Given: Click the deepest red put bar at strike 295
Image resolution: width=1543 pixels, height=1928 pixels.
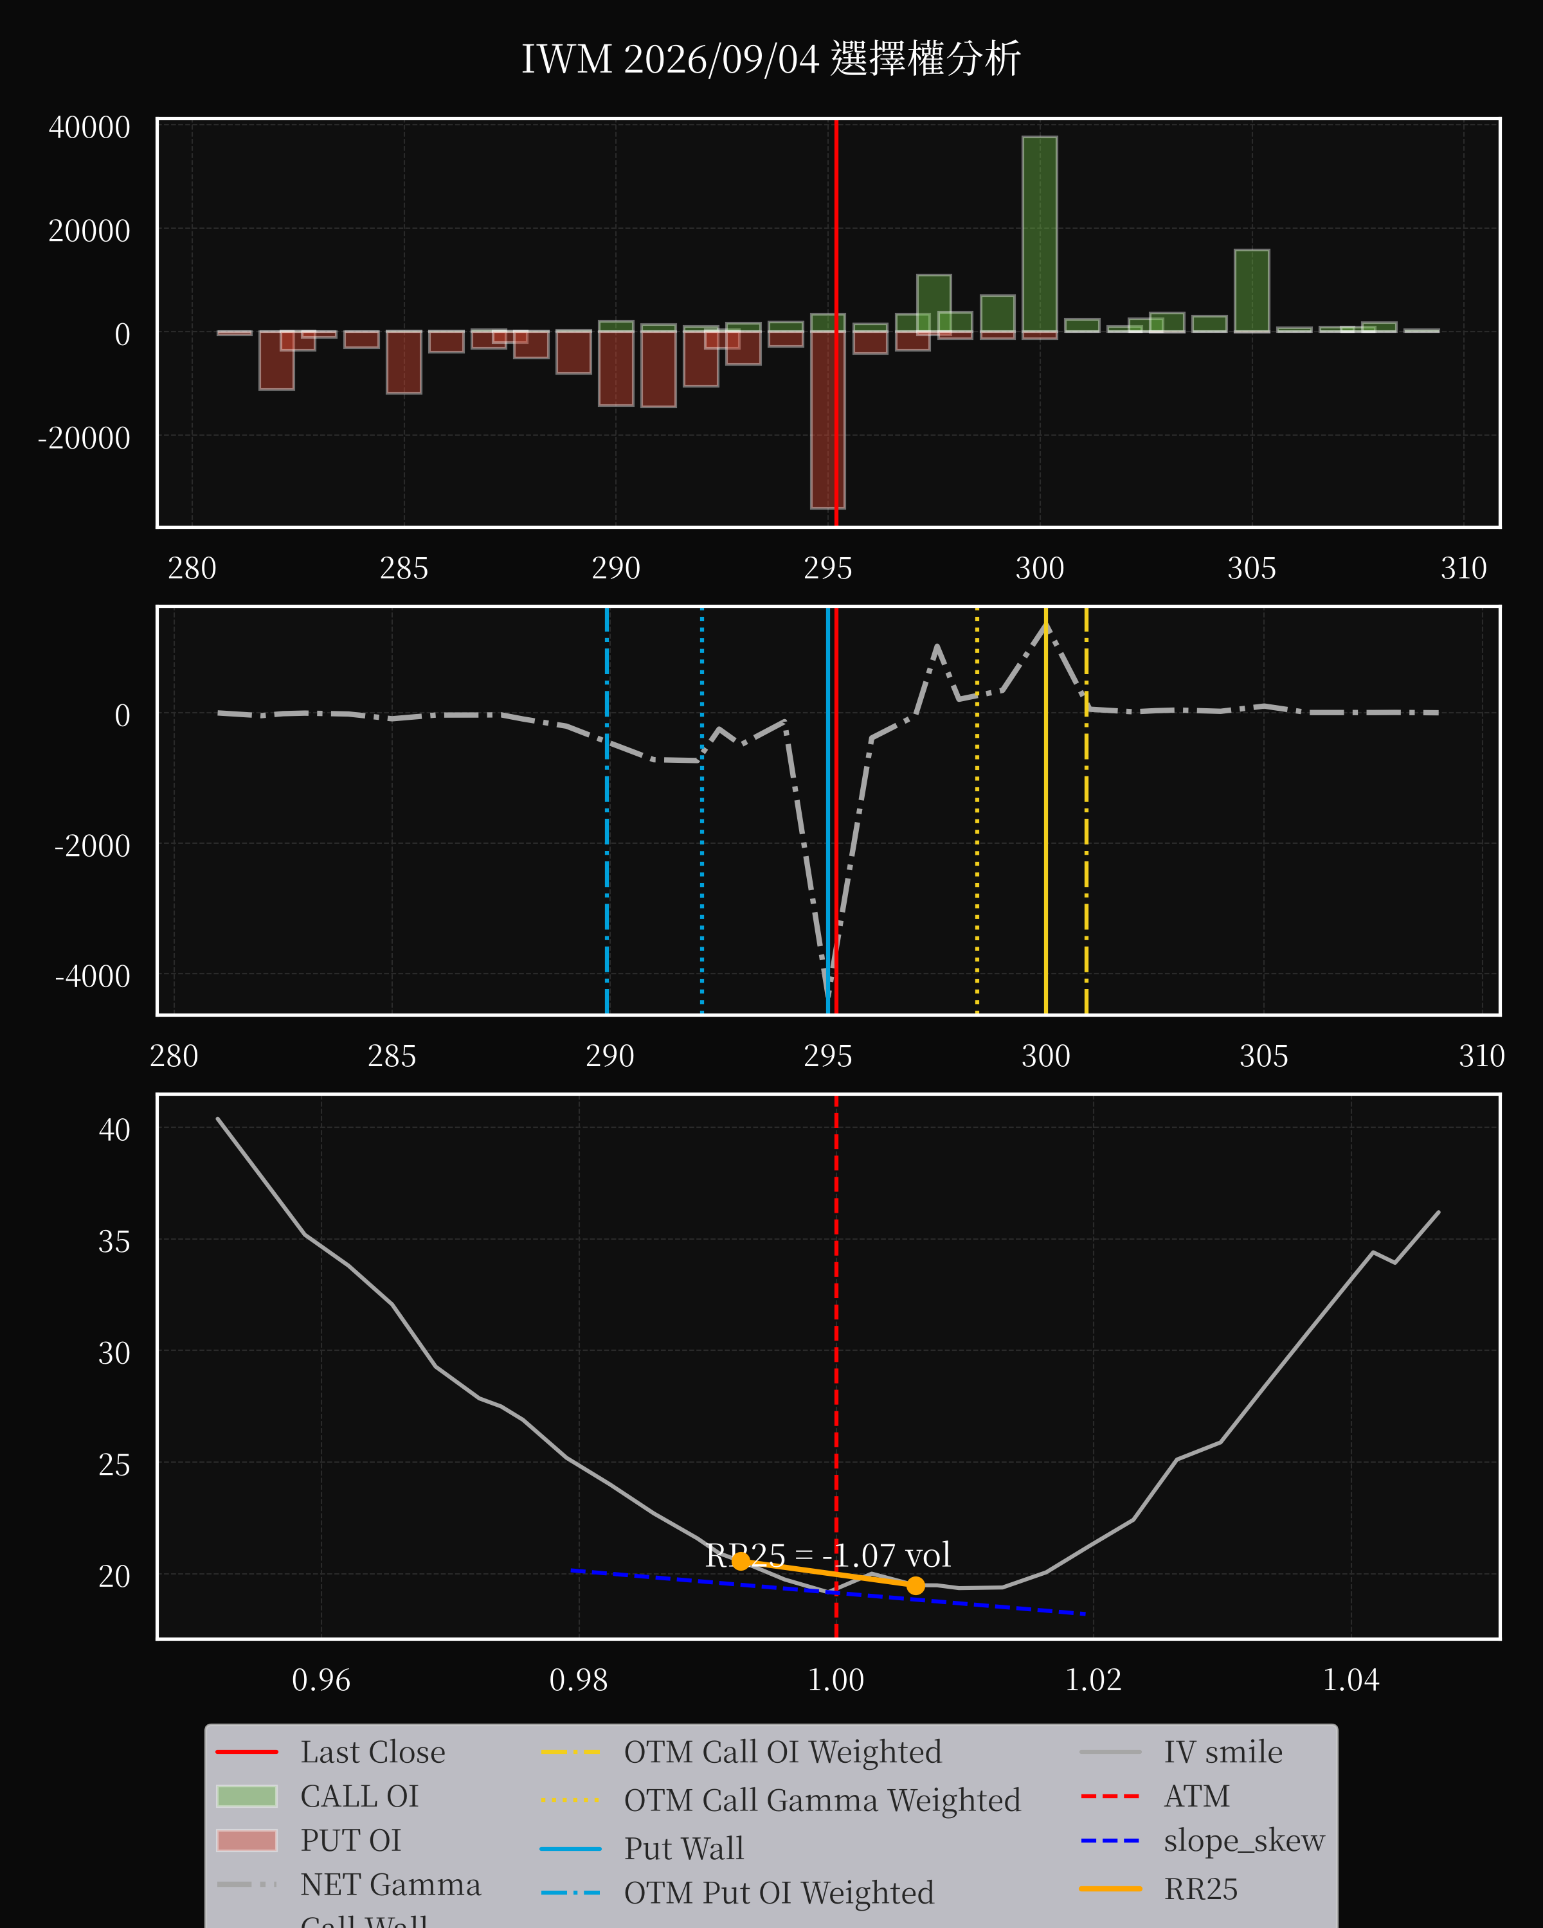Looking at the screenshot, I should tap(827, 420).
